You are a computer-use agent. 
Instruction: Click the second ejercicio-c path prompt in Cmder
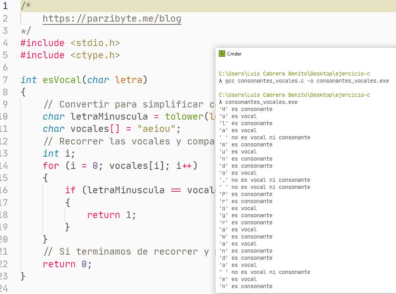click(294, 95)
